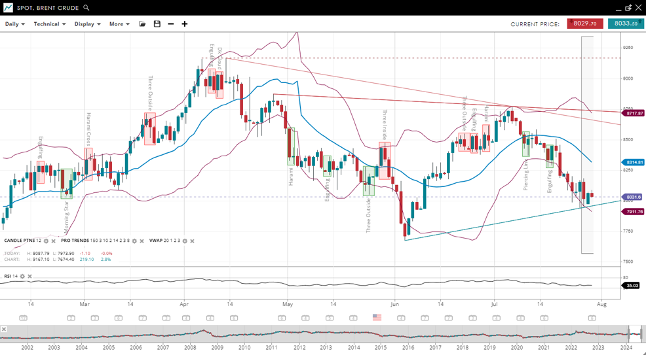Screen dimensions: 646x355
Task: Click the US flag event marker
Action: tap(377, 317)
